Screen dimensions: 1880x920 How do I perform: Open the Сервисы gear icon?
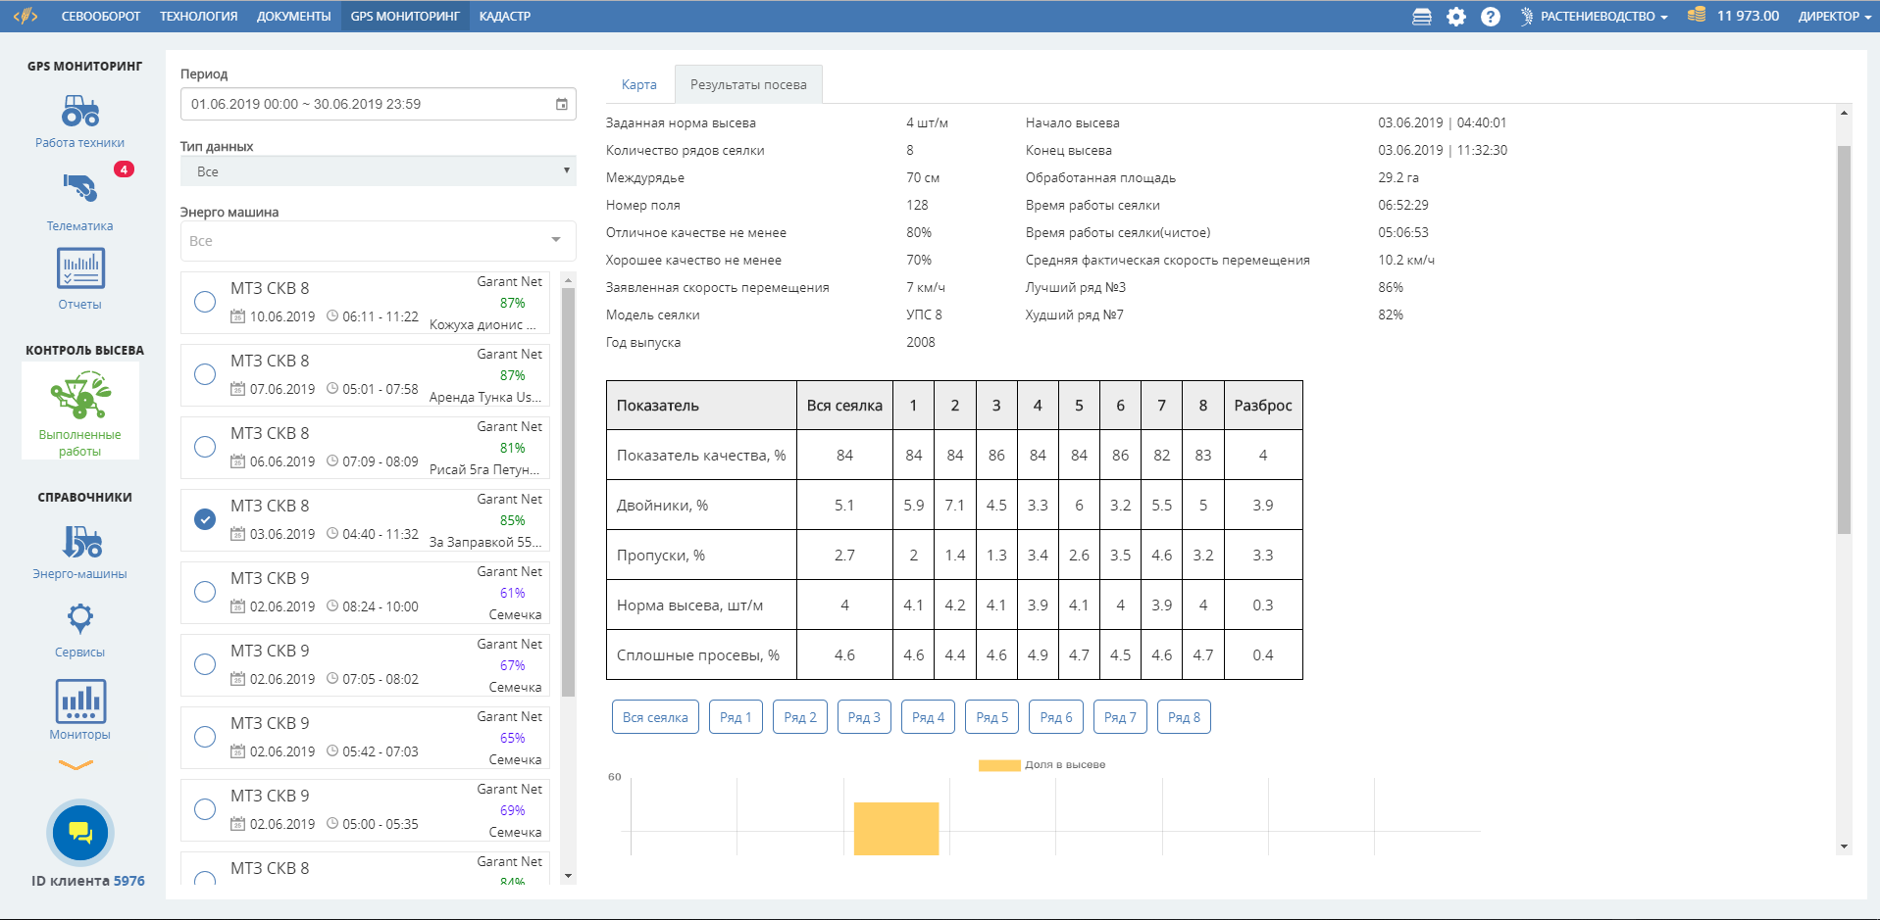coord(80,619)
